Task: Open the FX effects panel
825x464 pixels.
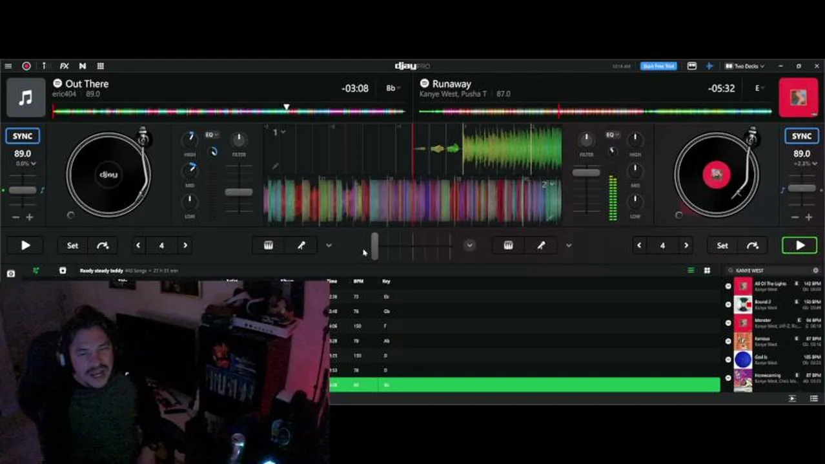Action: click(65, 66)
